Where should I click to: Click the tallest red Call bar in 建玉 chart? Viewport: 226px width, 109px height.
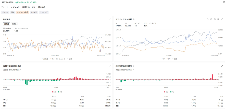pos(212,77)
